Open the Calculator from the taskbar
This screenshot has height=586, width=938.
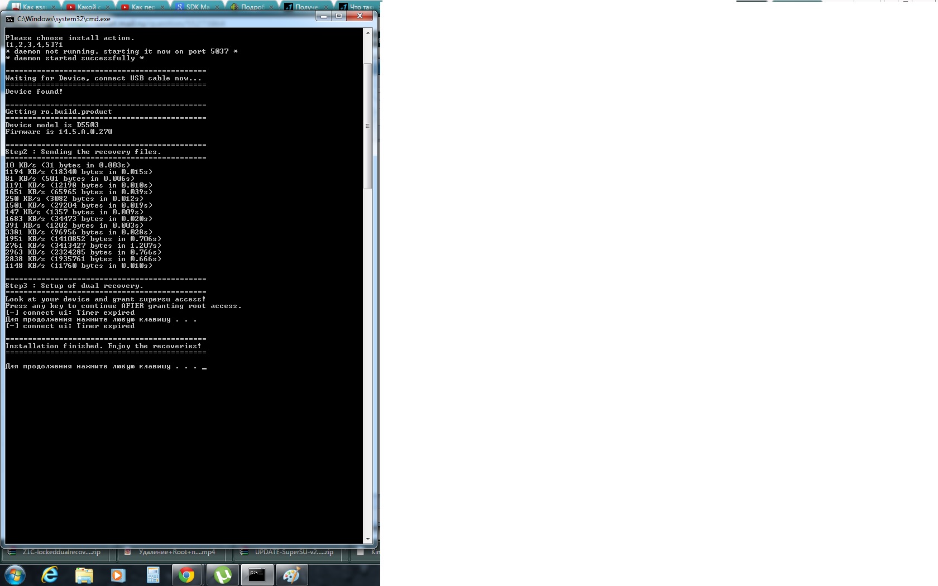tap(153, 575)
